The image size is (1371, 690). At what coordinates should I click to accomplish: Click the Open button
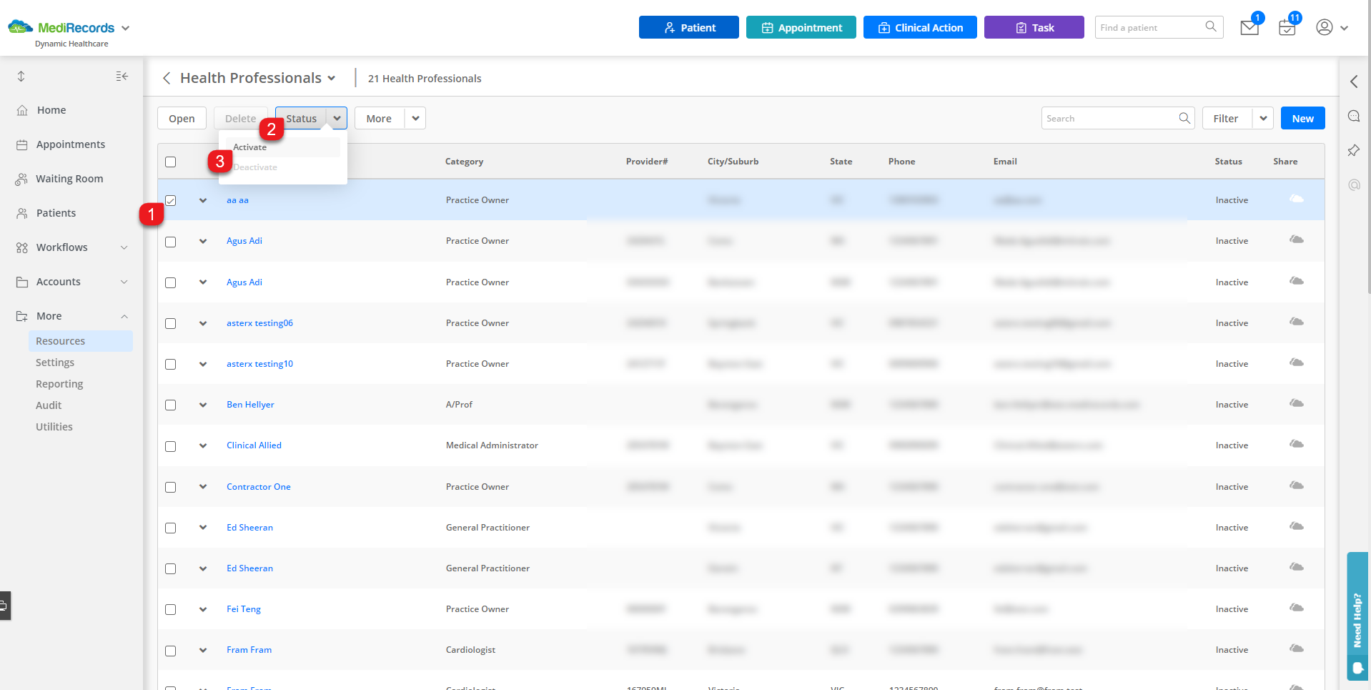tap(182, 118)
